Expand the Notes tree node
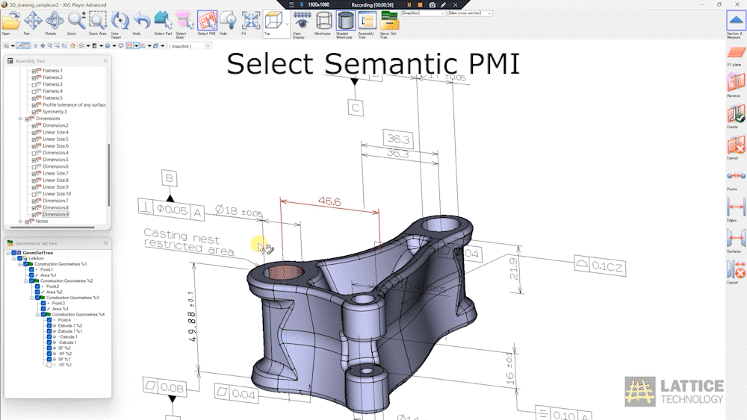This screenshot has height=420, width=747. 20,221
